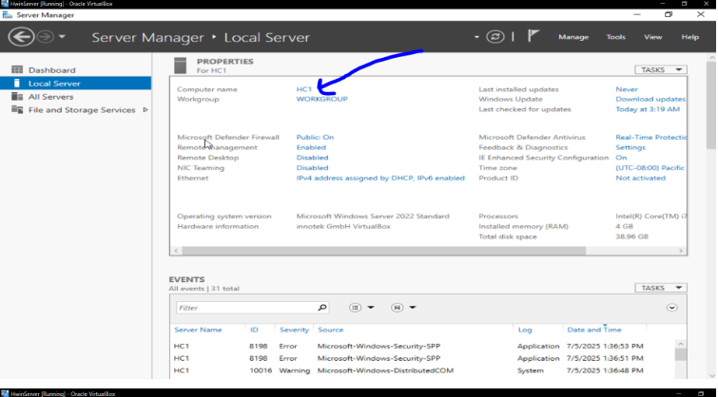This screenshot has width=718, height=397.
Task: Click the events list scrollbar up arrow
Action: [x=681, y=344]
